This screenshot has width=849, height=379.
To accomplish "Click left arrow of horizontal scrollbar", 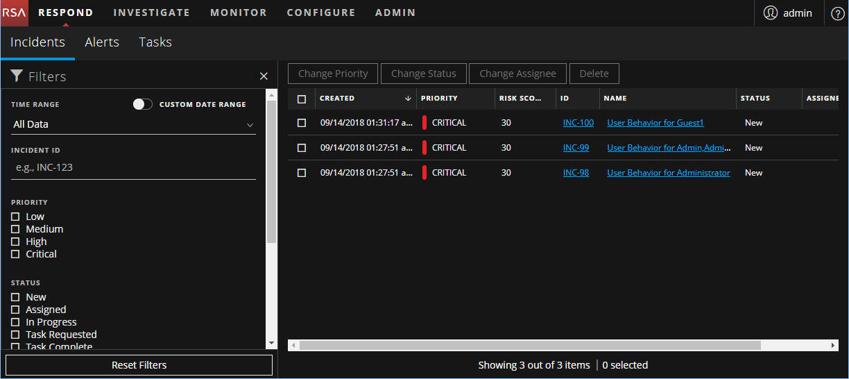I will click(x=293, y=345).
